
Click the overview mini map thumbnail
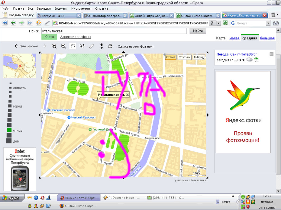click(x=20, y=66)
